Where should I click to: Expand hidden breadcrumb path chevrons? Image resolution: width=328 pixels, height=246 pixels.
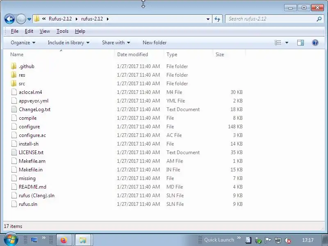[44, 19]
